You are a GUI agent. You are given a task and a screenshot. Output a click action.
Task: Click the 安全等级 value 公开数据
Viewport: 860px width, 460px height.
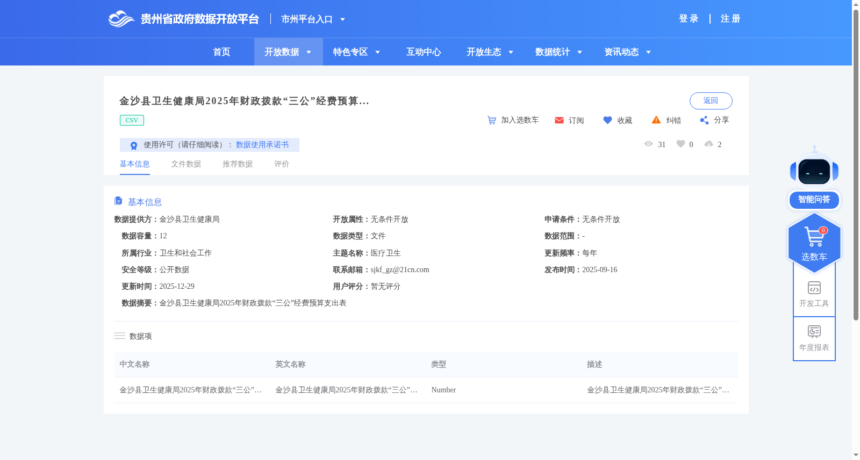pos(174,270)
